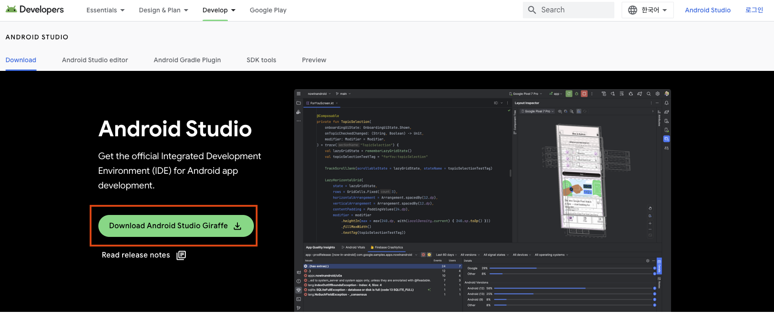Select the Download tab
774x327 pixels.
[21, 60]
